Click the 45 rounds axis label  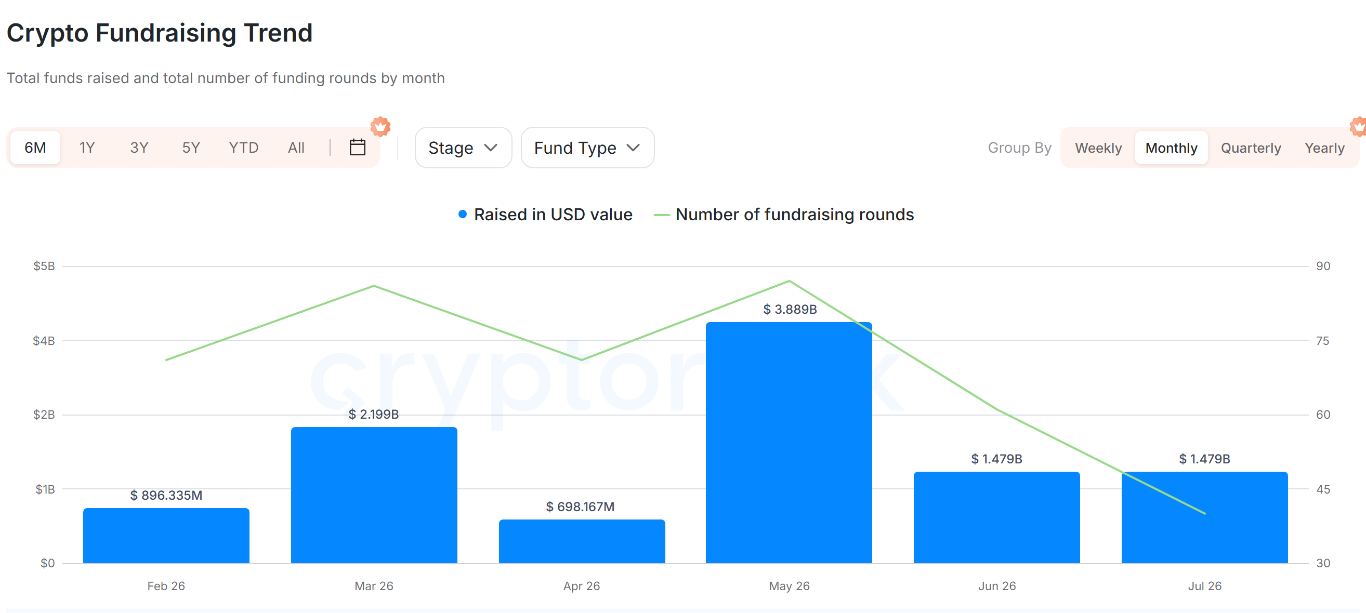point(1323,489)
